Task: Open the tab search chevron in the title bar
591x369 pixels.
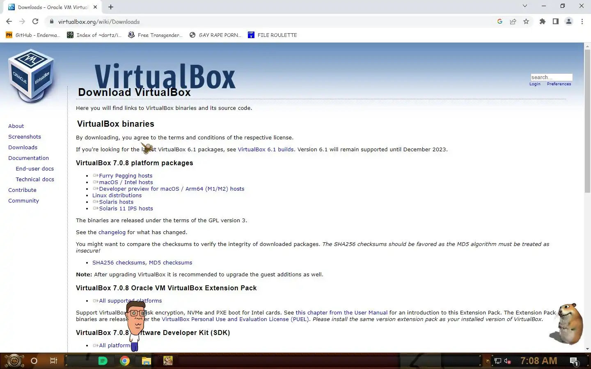Action: pyautogui.click(x=525, y=6)
